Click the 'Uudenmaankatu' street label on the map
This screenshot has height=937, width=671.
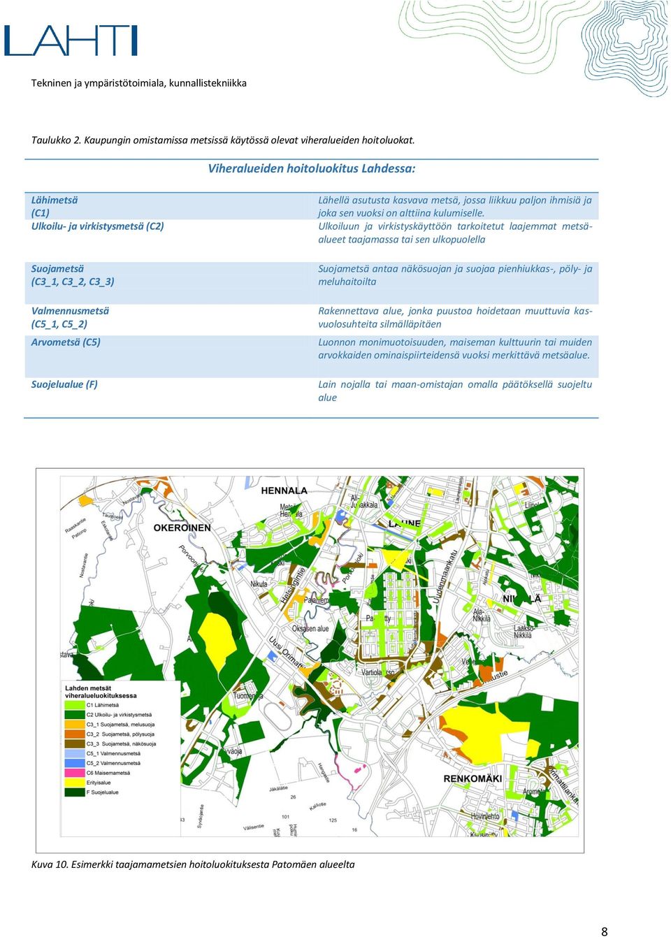[445, 576]
